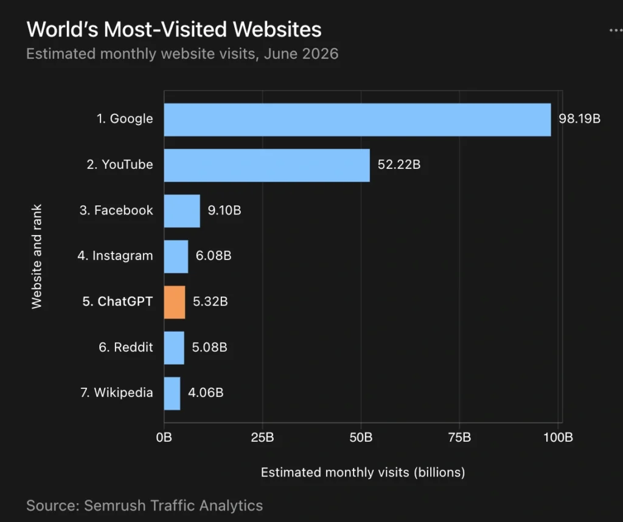Click the subtitle "Estimated monthly website visits, June 2026"
623x522 pixels.
click(183, 53)
